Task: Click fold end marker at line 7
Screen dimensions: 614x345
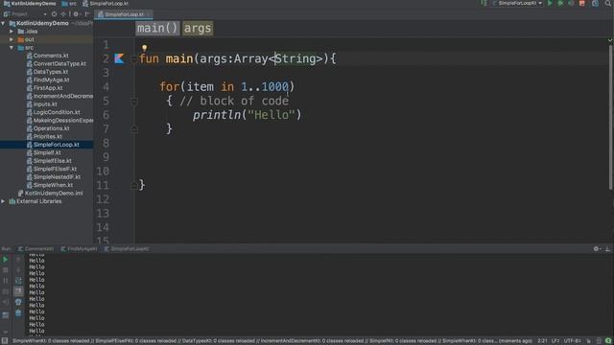Action: click(134, 129)
